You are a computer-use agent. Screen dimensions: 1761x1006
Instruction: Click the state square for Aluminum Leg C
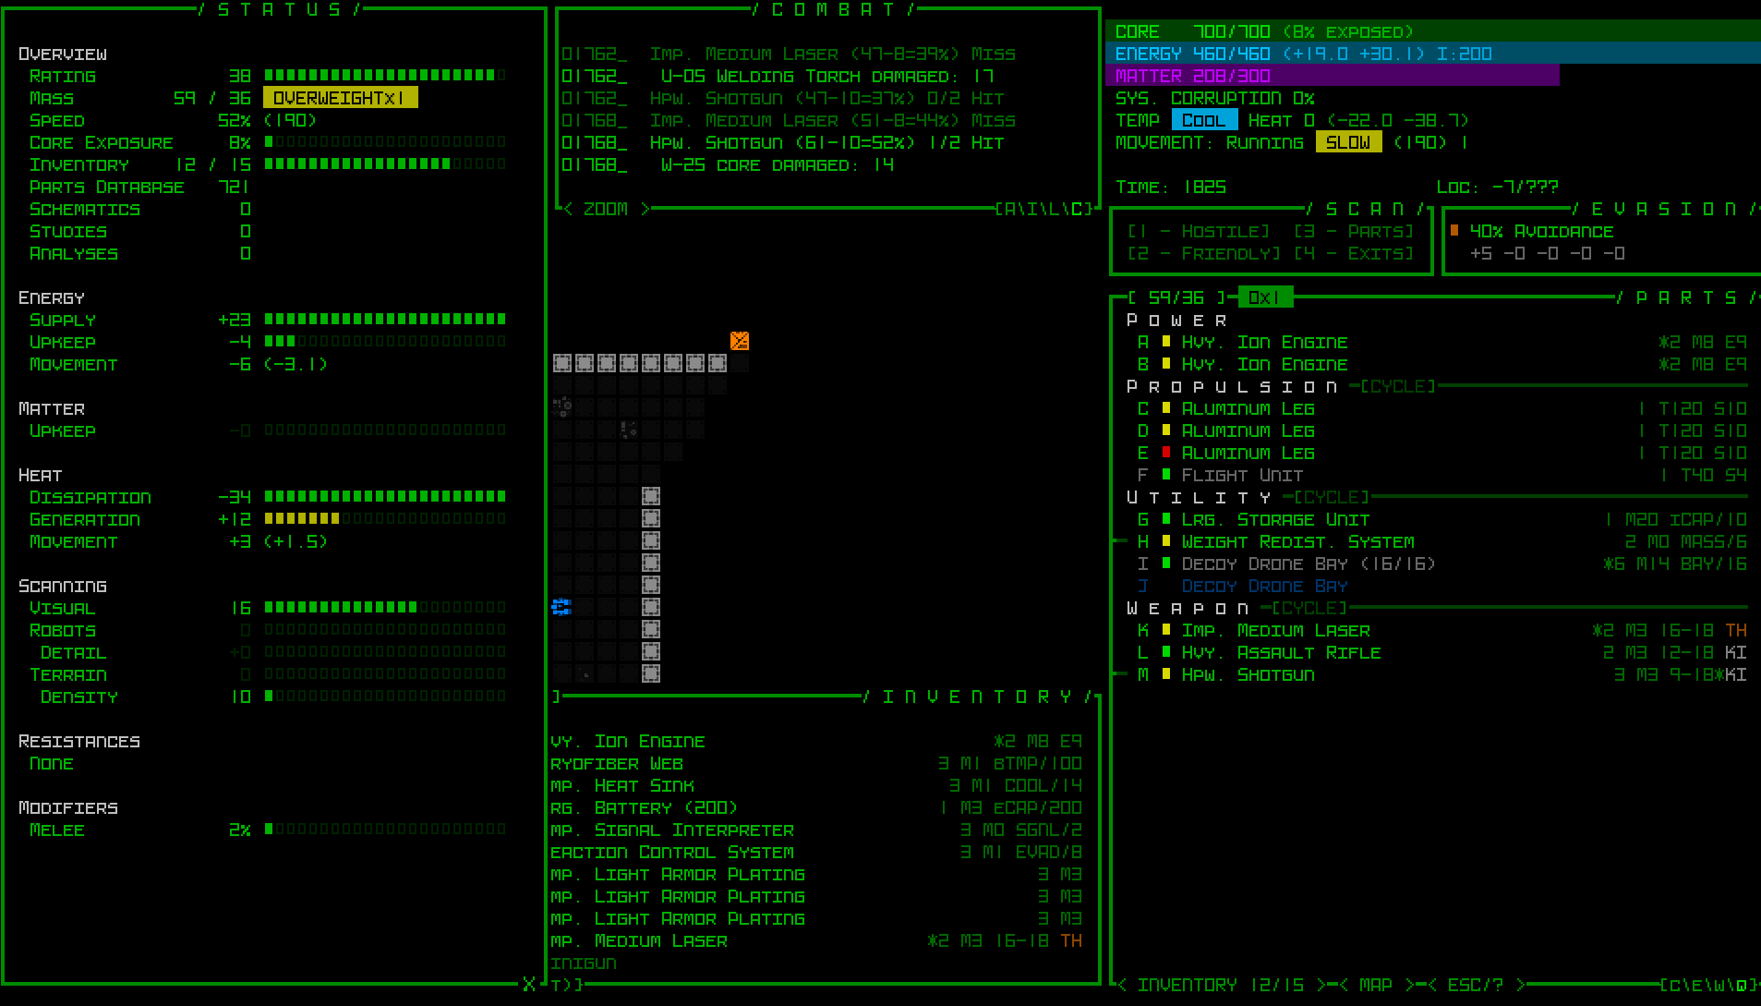click(x=1166, y=408)
